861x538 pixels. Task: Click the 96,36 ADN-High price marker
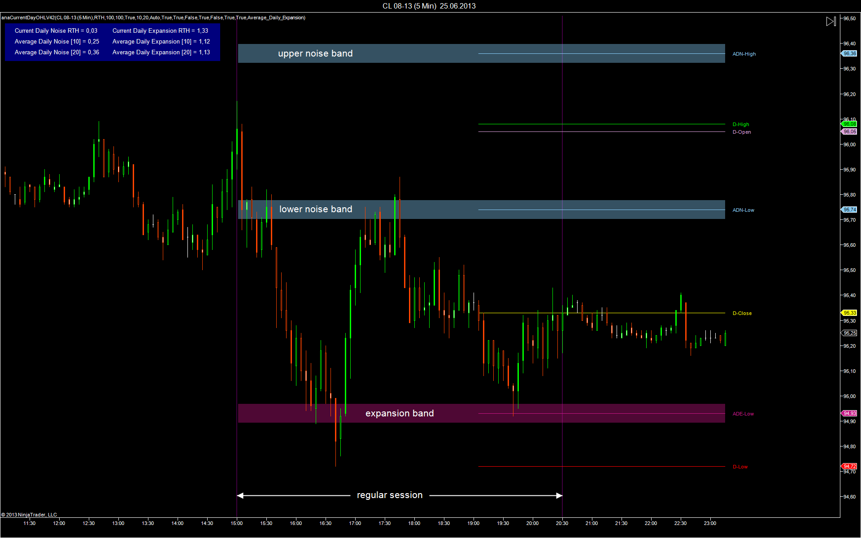[849, 53]
